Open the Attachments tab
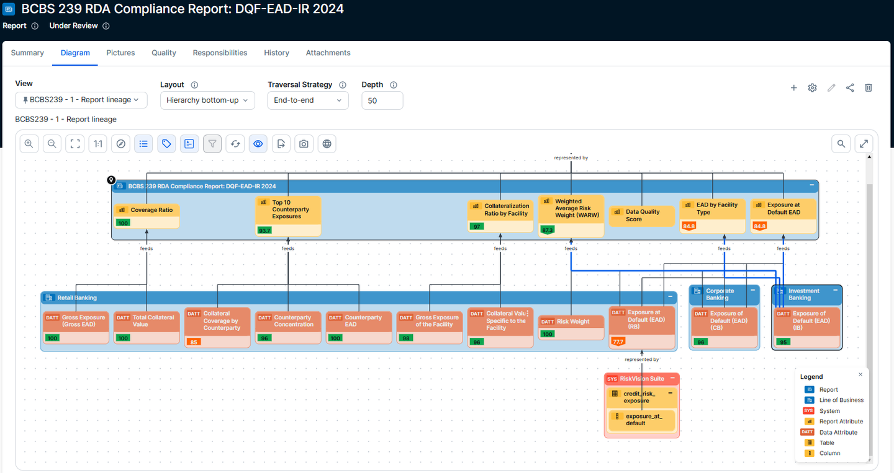The image size is (894, 473). click(x=328, y=53)
